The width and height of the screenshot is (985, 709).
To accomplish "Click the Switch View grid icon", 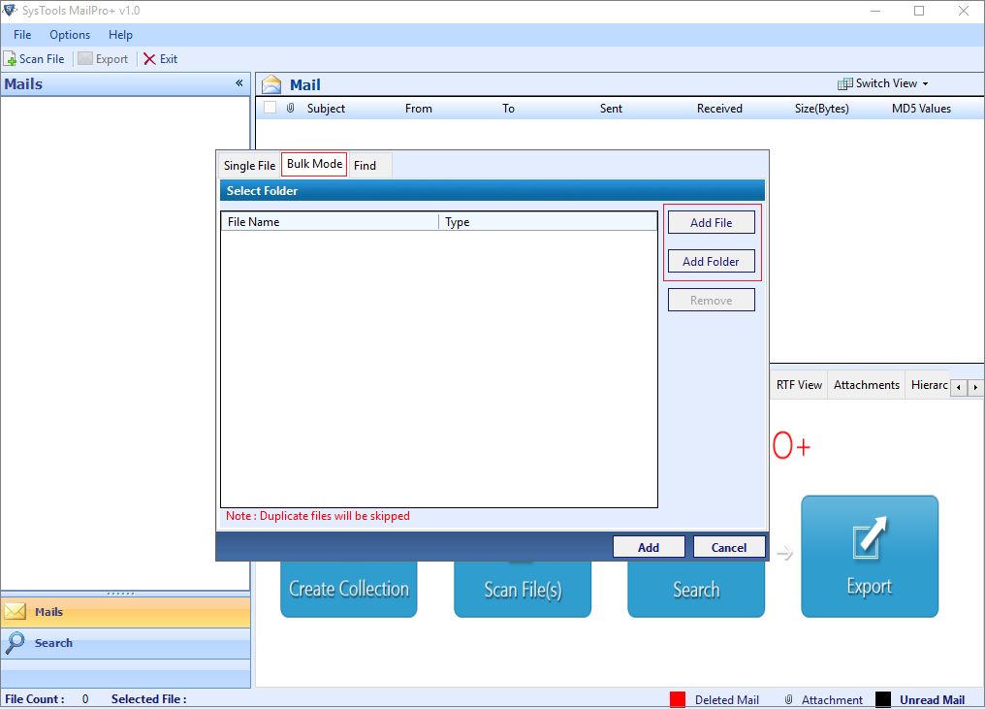I will [845, 83].
